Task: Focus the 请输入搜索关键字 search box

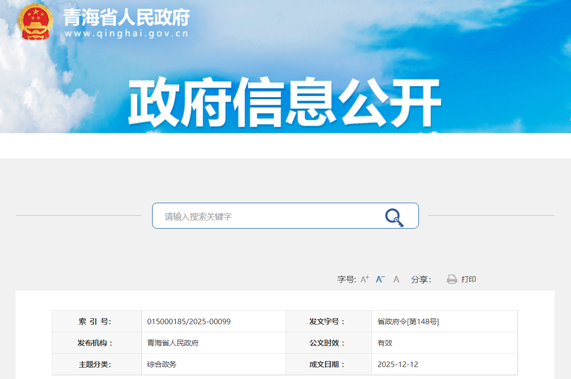Action: [x=269, y=216]
